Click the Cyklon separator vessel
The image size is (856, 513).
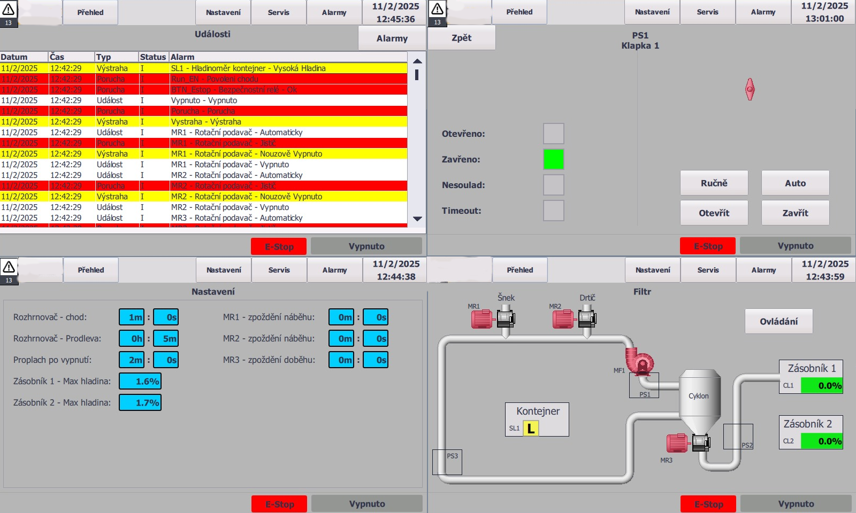pos(699,398)
